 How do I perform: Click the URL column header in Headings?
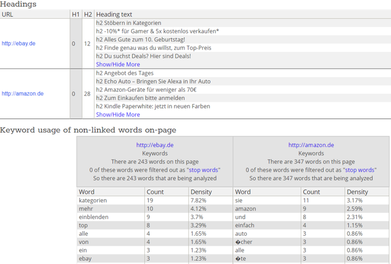(7, 15)
